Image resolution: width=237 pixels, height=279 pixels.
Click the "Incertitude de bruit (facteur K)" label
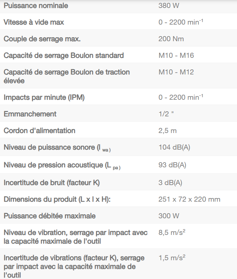[52, 183]
